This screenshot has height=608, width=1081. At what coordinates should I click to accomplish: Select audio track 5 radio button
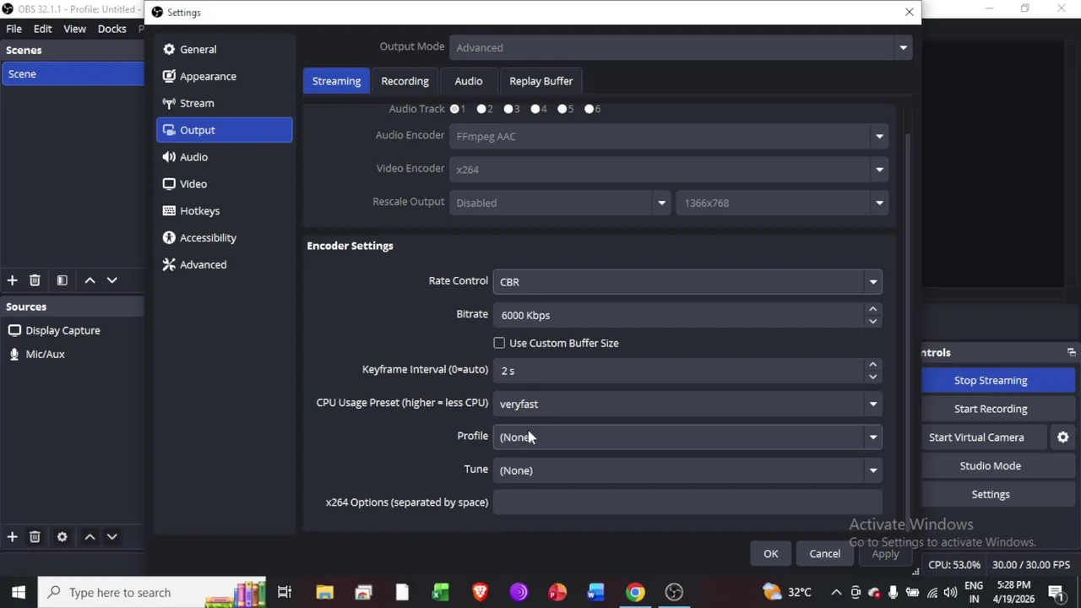tap(562, 109)
